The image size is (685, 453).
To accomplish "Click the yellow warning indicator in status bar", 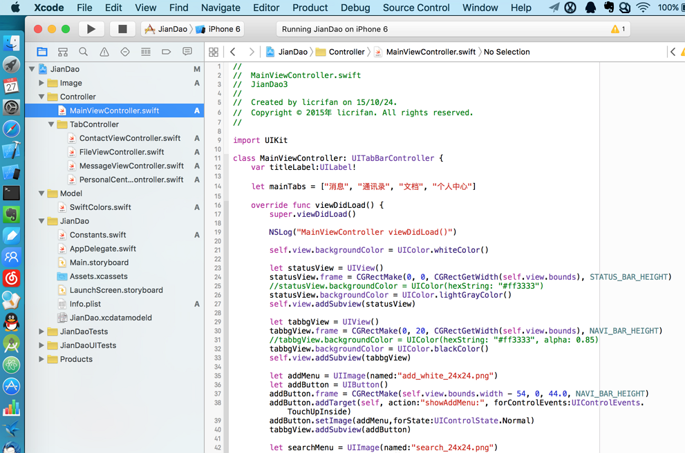I will pyautogui.click(x=617, y=30).
